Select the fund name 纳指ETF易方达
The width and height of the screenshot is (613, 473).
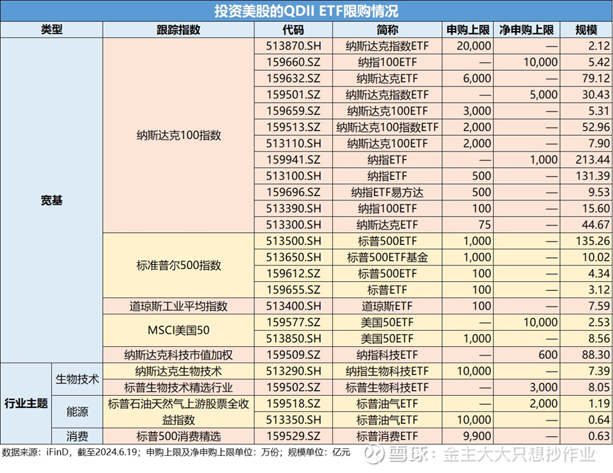388,192
